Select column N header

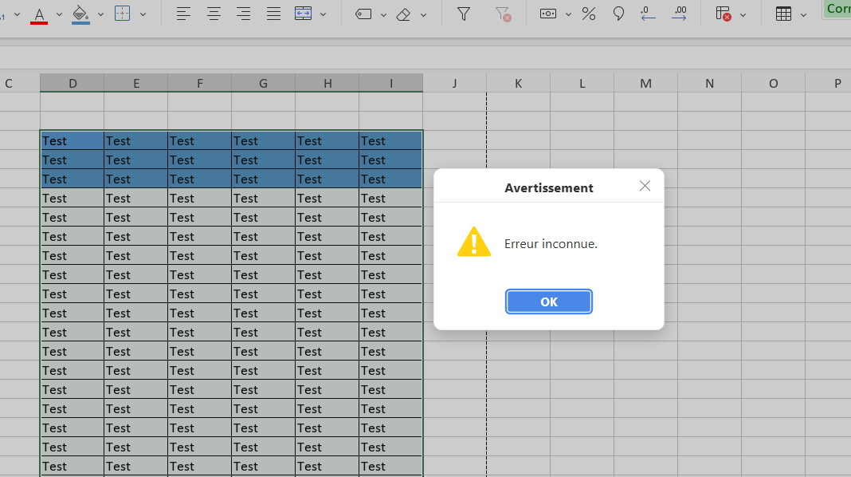709,83
